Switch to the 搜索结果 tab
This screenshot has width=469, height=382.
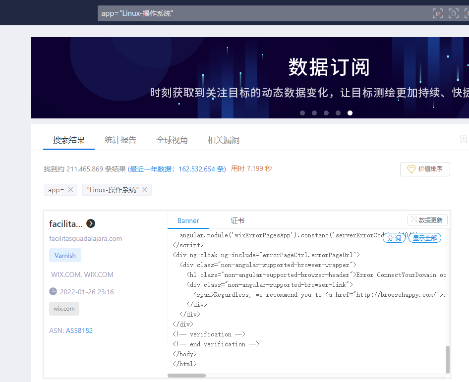point(69,140)
